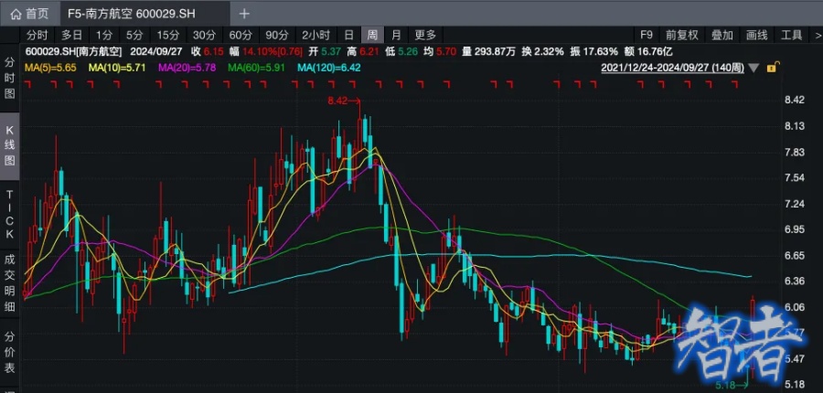Select the 月 monthly K-line tab
This screenshot has width=823, height=393.
pos(396,35)
